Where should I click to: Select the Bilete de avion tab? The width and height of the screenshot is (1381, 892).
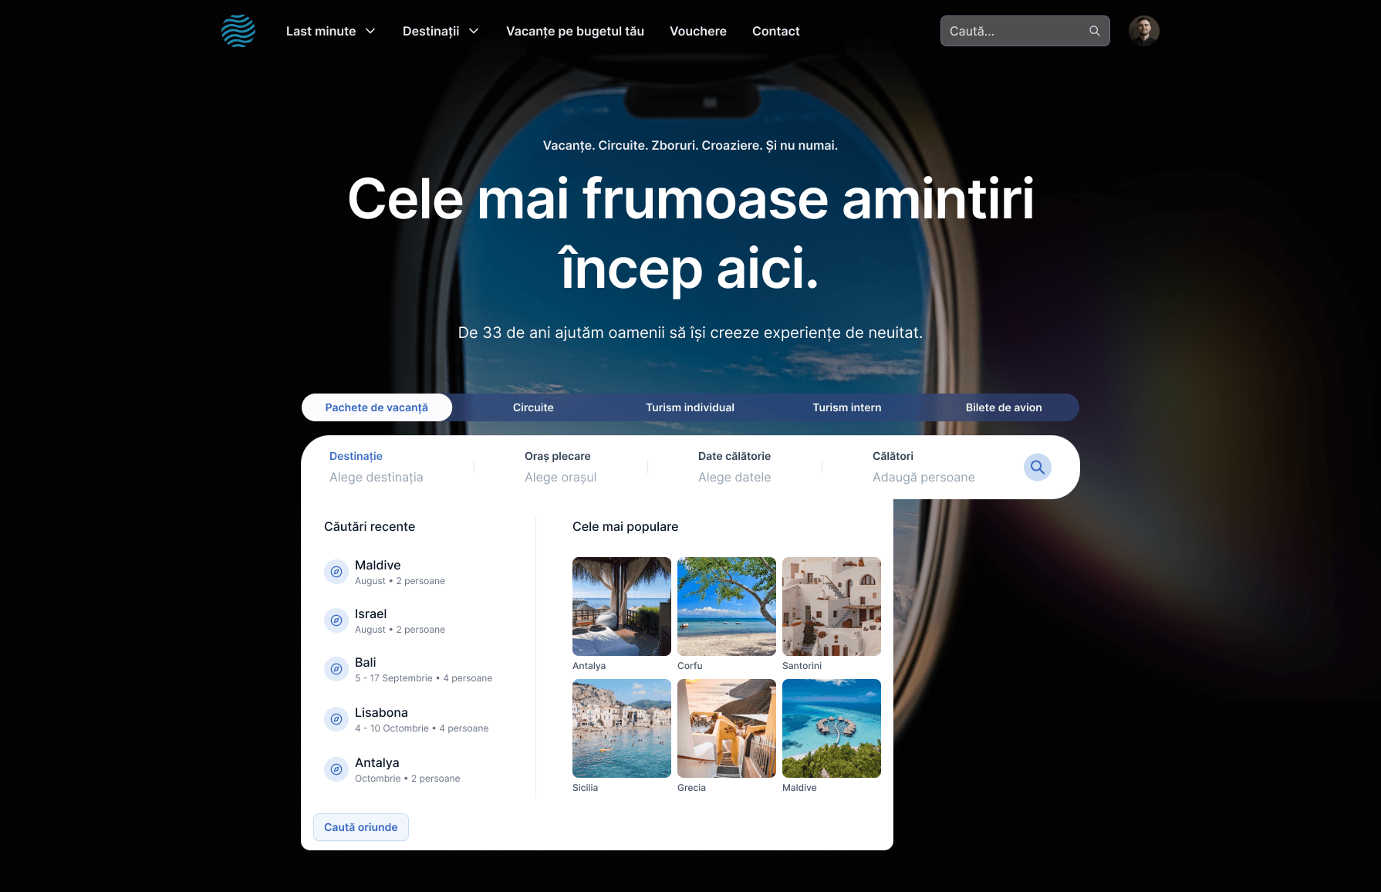pyautogui.click(x=1003, y=407)
